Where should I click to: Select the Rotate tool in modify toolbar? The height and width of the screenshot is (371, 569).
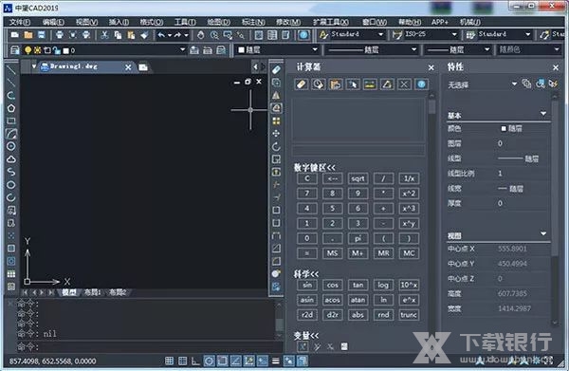coord(276,146)
